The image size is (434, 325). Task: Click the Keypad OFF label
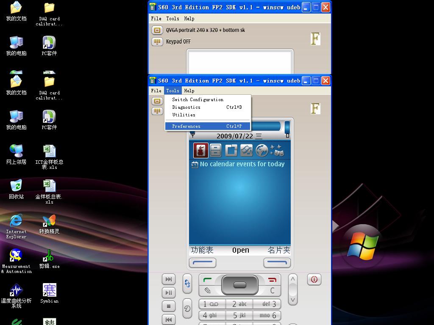tap(178, 41)
